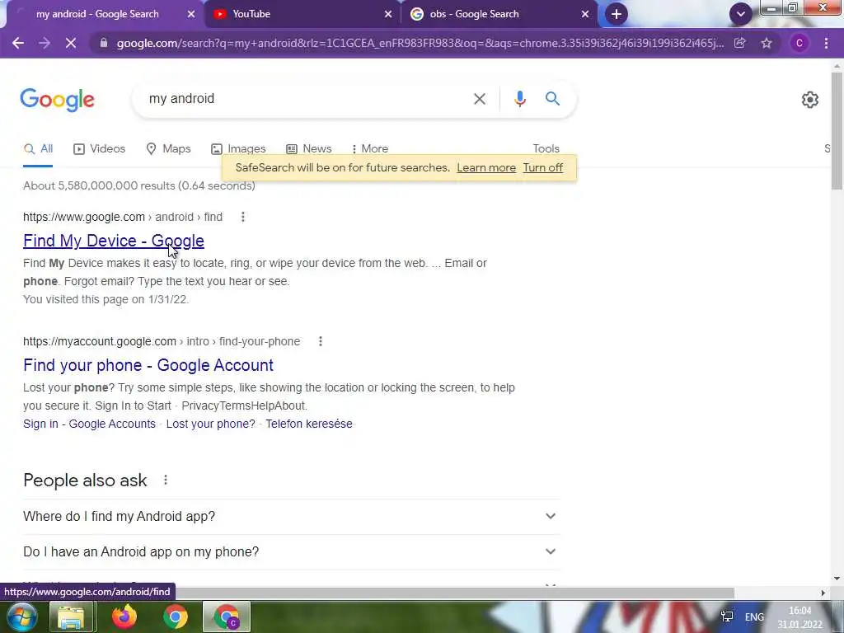Expand Where do I find my Android app?

(x=291, y=516)
